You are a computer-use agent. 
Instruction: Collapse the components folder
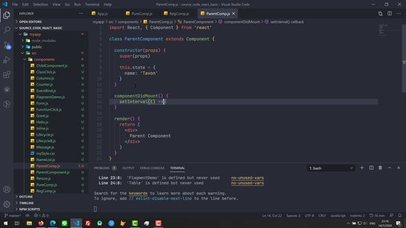[44, 60]
